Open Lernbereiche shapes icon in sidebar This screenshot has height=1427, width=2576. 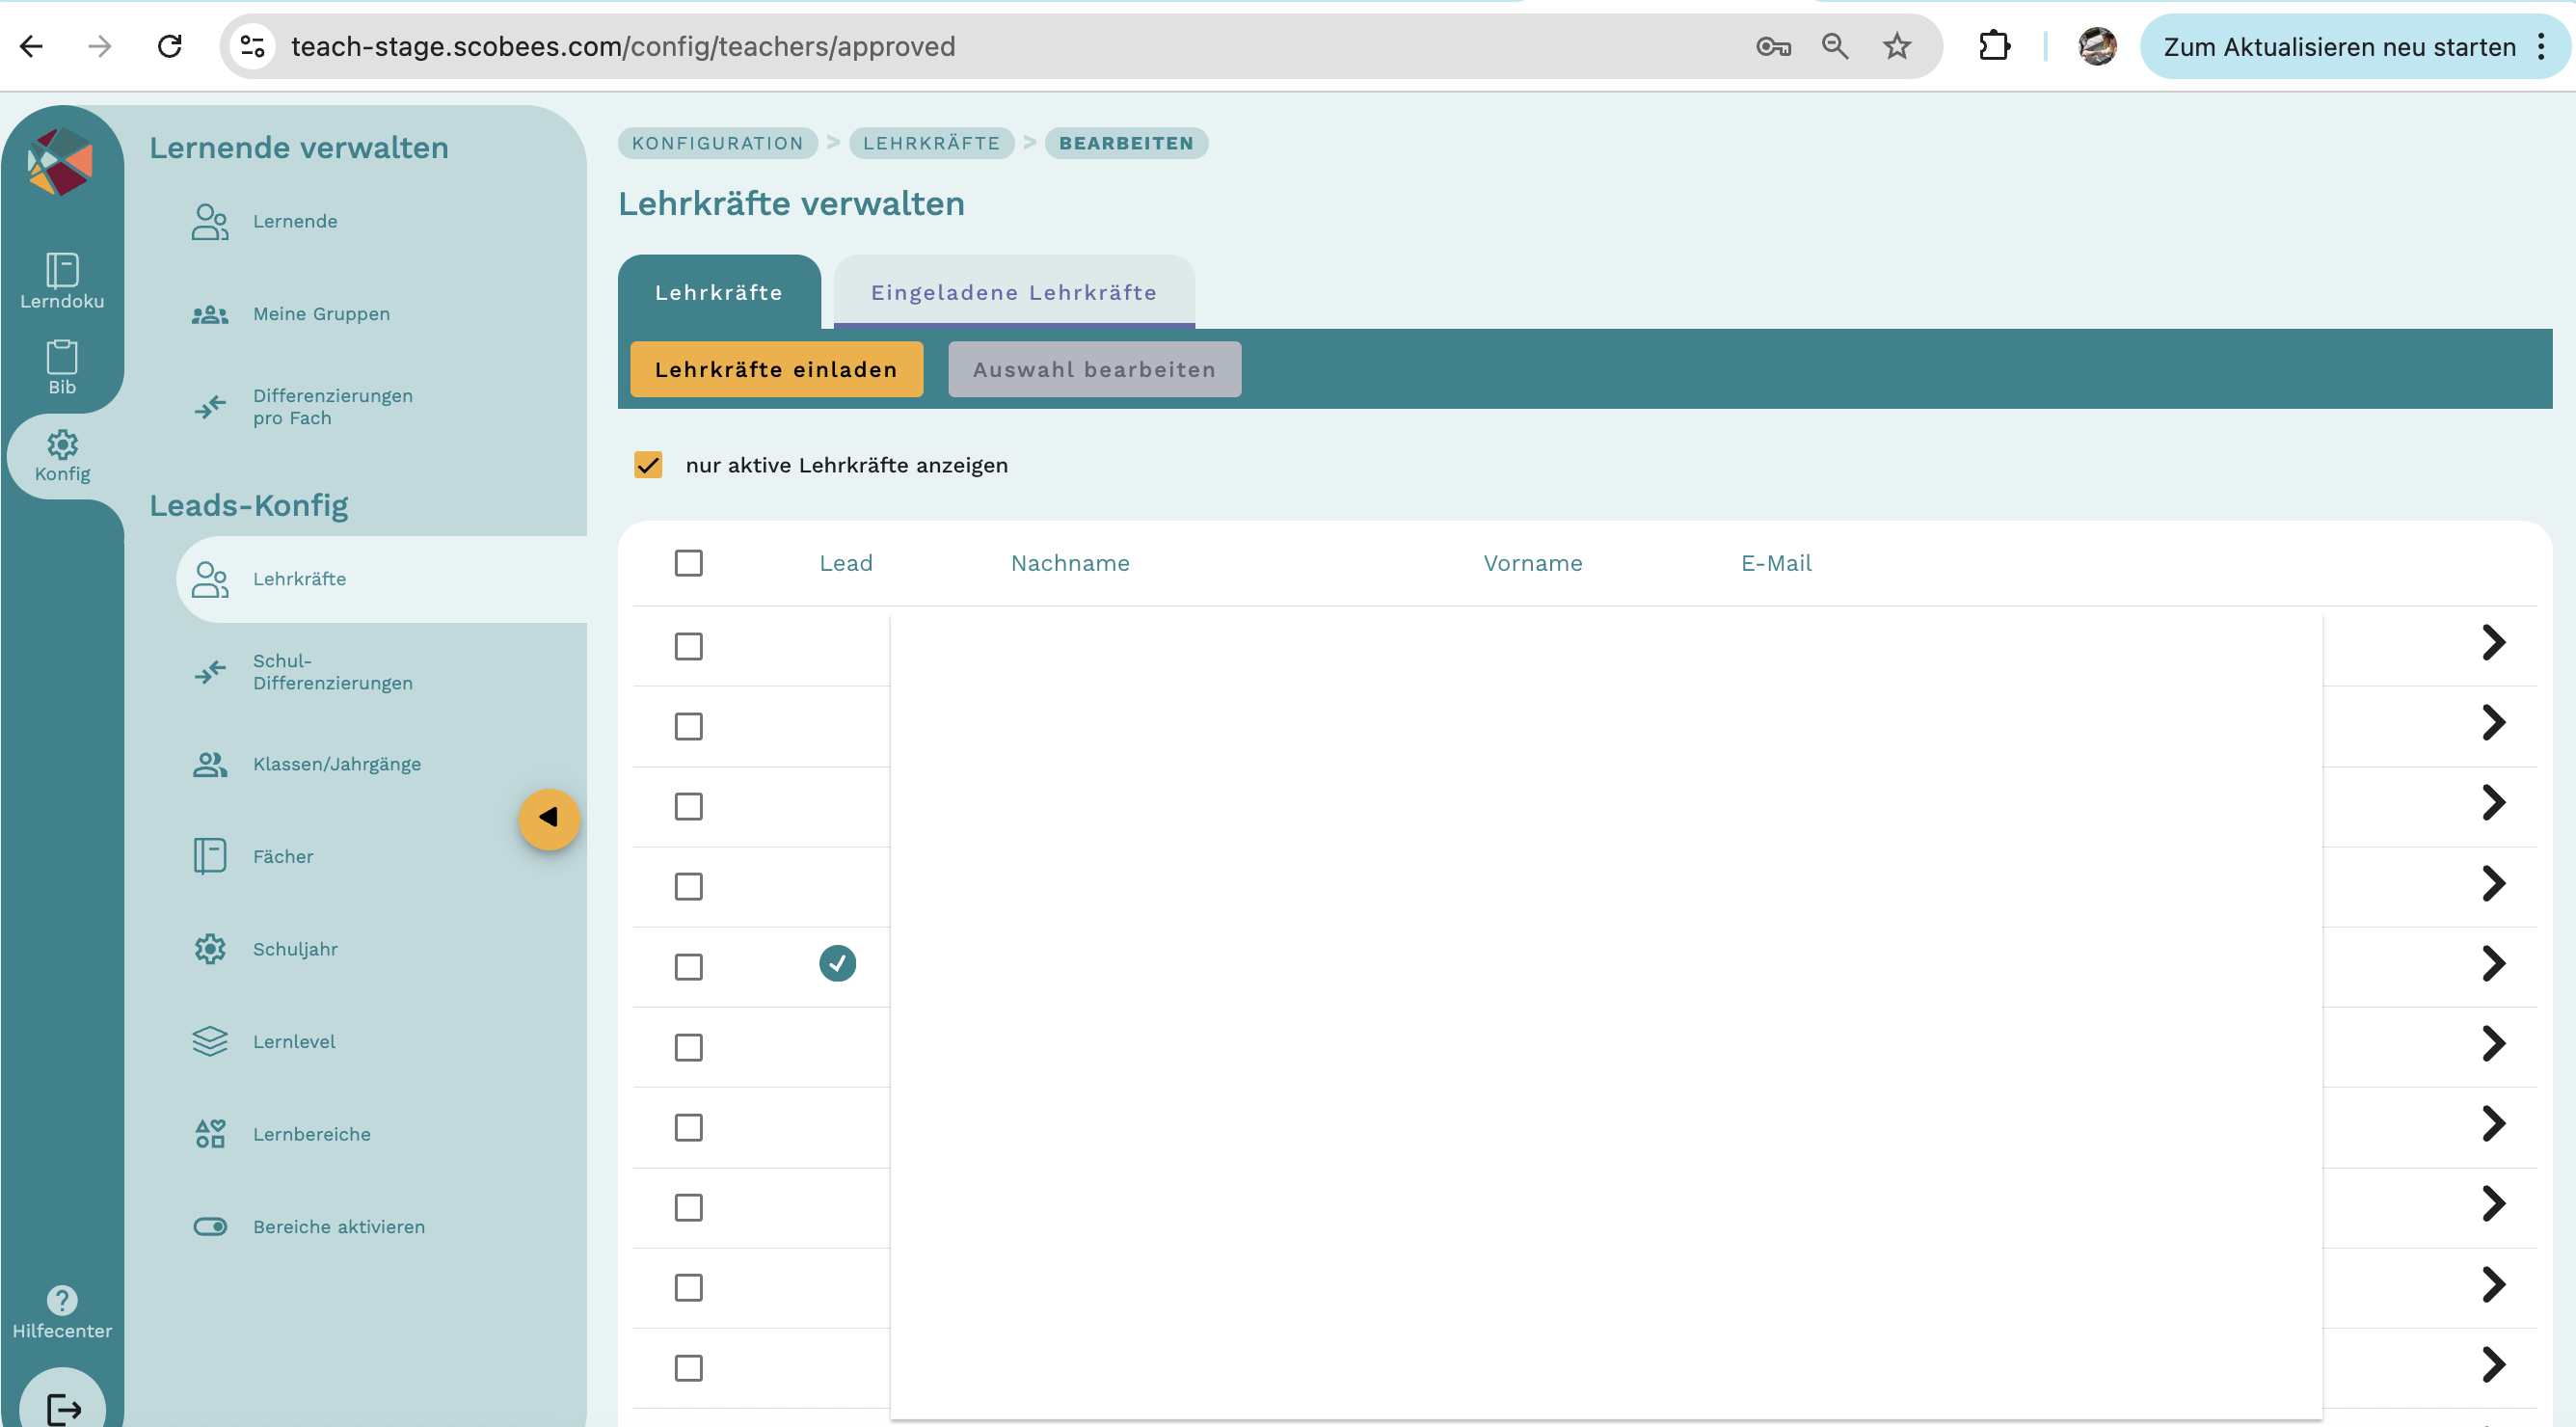coord(210,1133)
